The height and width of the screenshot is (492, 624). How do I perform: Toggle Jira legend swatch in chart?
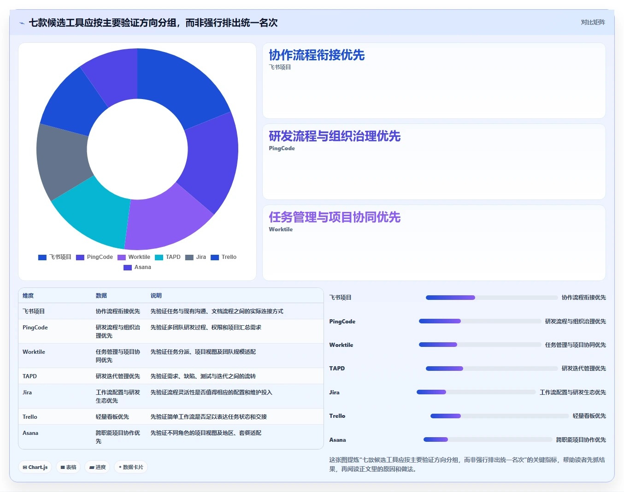click(x=189, y=257)
